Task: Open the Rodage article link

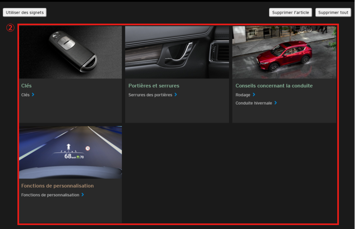Action: (x=243, y=95)
